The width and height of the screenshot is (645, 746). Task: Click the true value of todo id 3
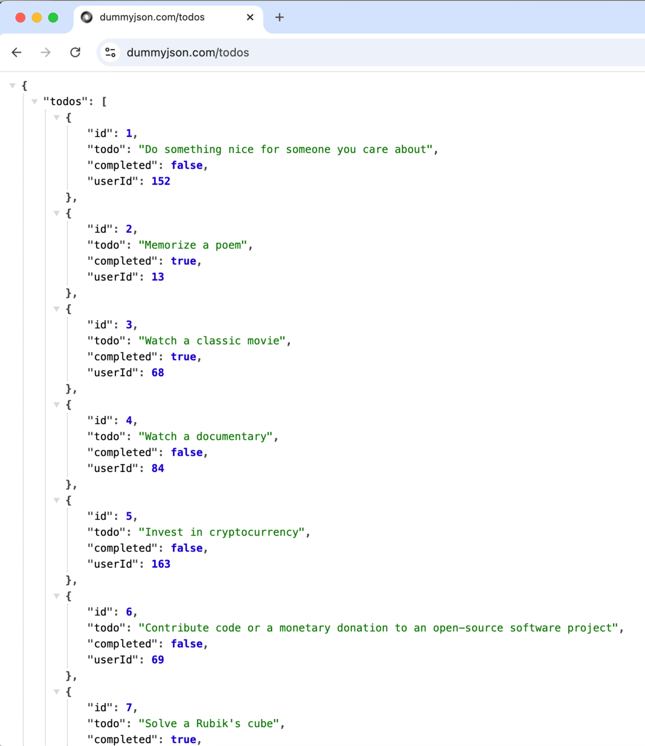click(x=183, y=356)
